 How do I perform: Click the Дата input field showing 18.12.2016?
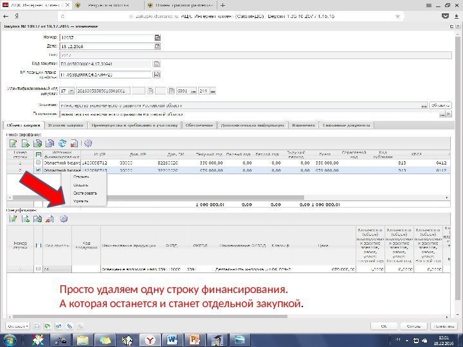[x=106, y=46]
